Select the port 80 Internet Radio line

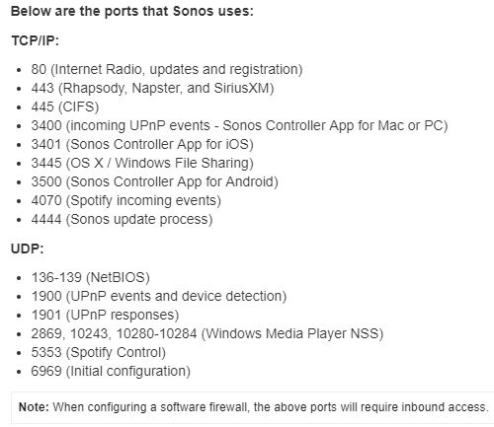point(167,69)
